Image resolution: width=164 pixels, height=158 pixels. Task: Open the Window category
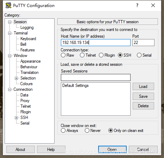(x=20, y=56)
